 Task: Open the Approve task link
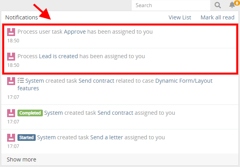click(75, 32)
